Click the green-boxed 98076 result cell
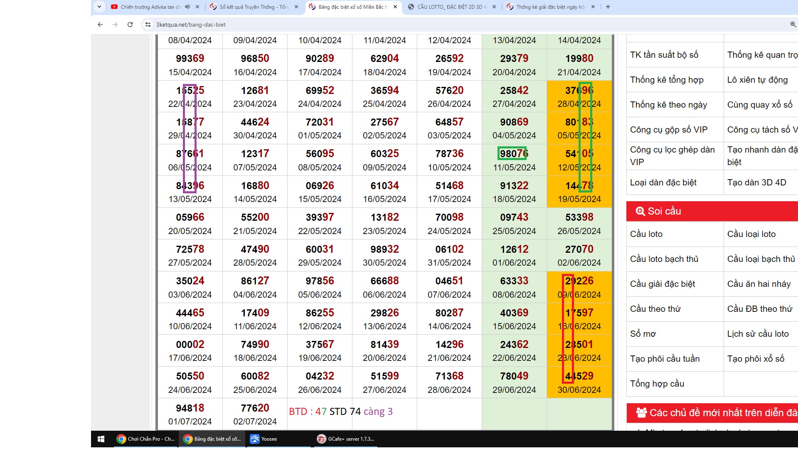The height and width of the screenshot is (449, 798). (x=512, y=153)
